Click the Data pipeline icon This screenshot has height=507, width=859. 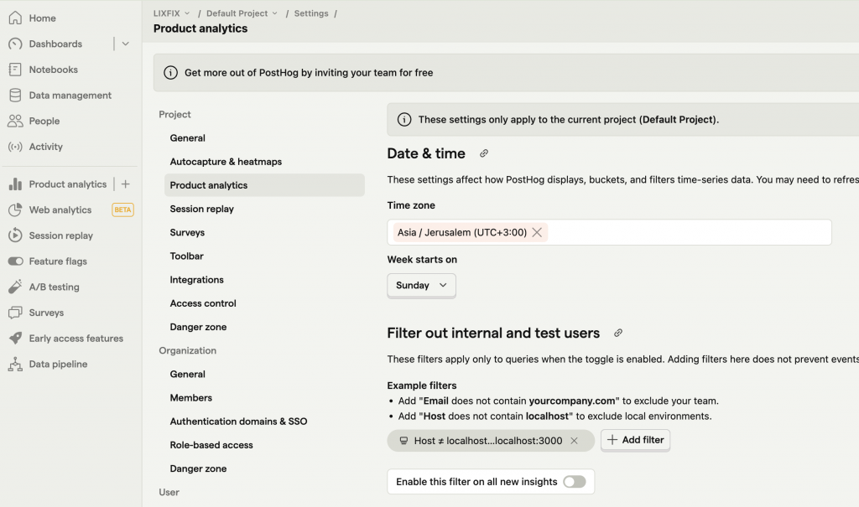point(15,364)
